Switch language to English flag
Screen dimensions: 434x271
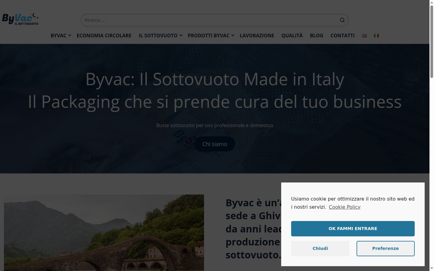(x=364, y=36)
